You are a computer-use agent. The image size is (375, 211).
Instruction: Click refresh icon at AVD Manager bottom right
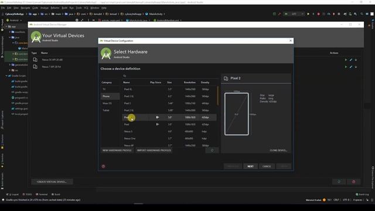tap(339, 182)
